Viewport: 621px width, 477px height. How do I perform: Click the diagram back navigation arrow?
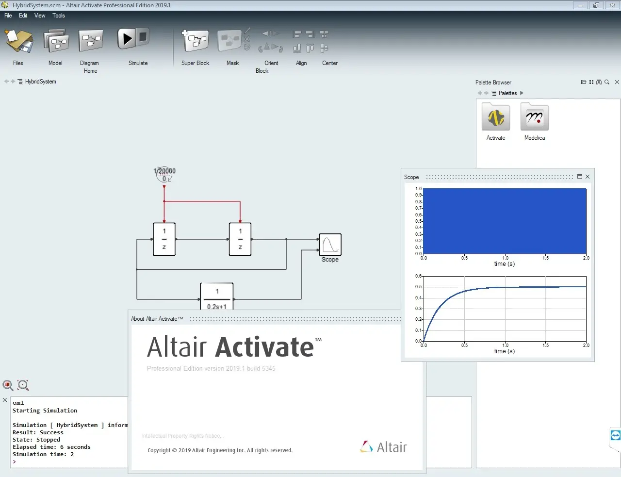(6, 82)
